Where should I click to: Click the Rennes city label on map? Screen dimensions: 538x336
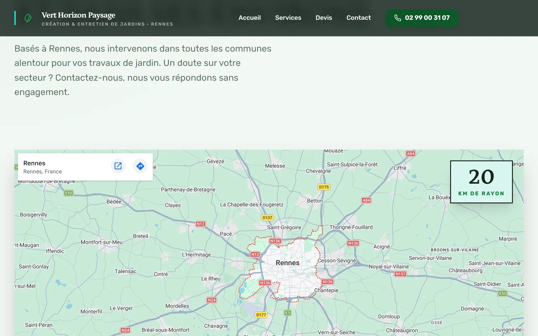tap(288, 263)
